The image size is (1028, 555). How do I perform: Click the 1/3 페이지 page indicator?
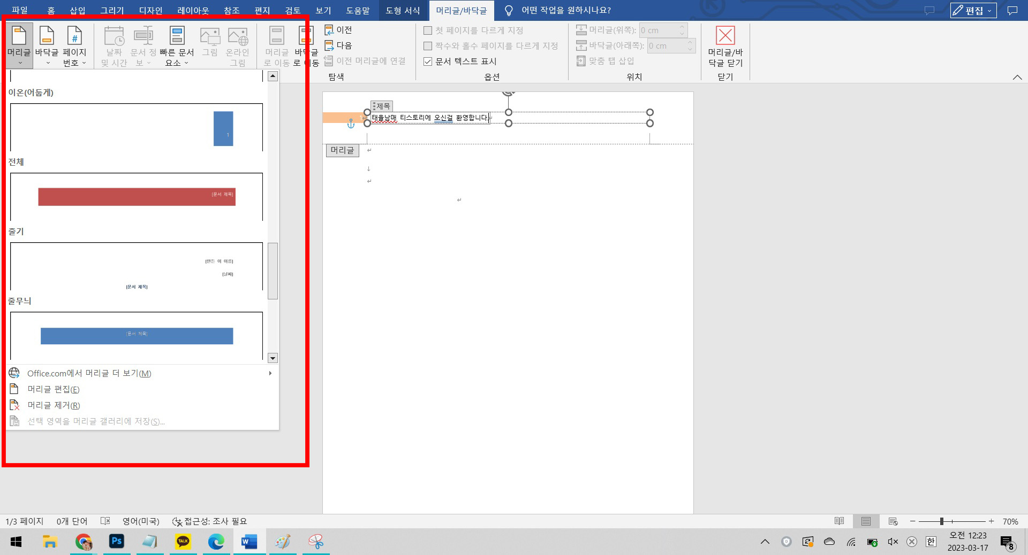[25, 521]
